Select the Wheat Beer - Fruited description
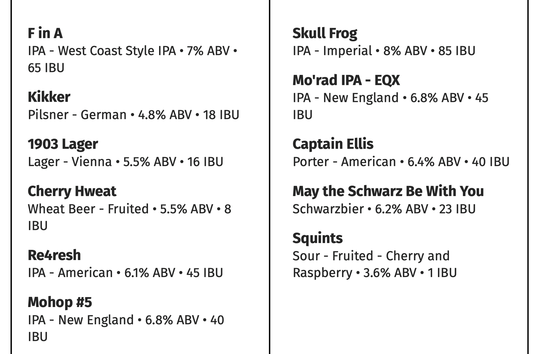 tap(130, 217)
